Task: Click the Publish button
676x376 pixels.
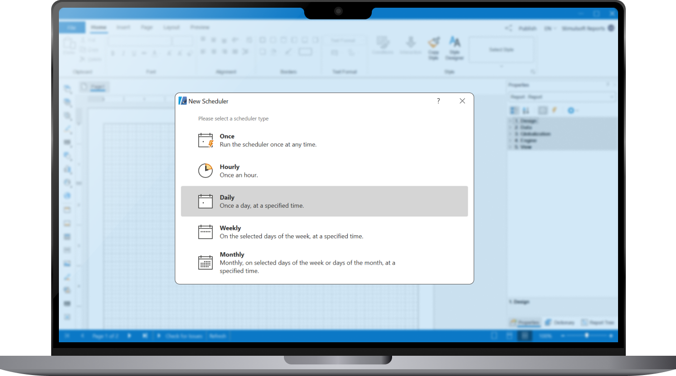Action: [527, 28]
